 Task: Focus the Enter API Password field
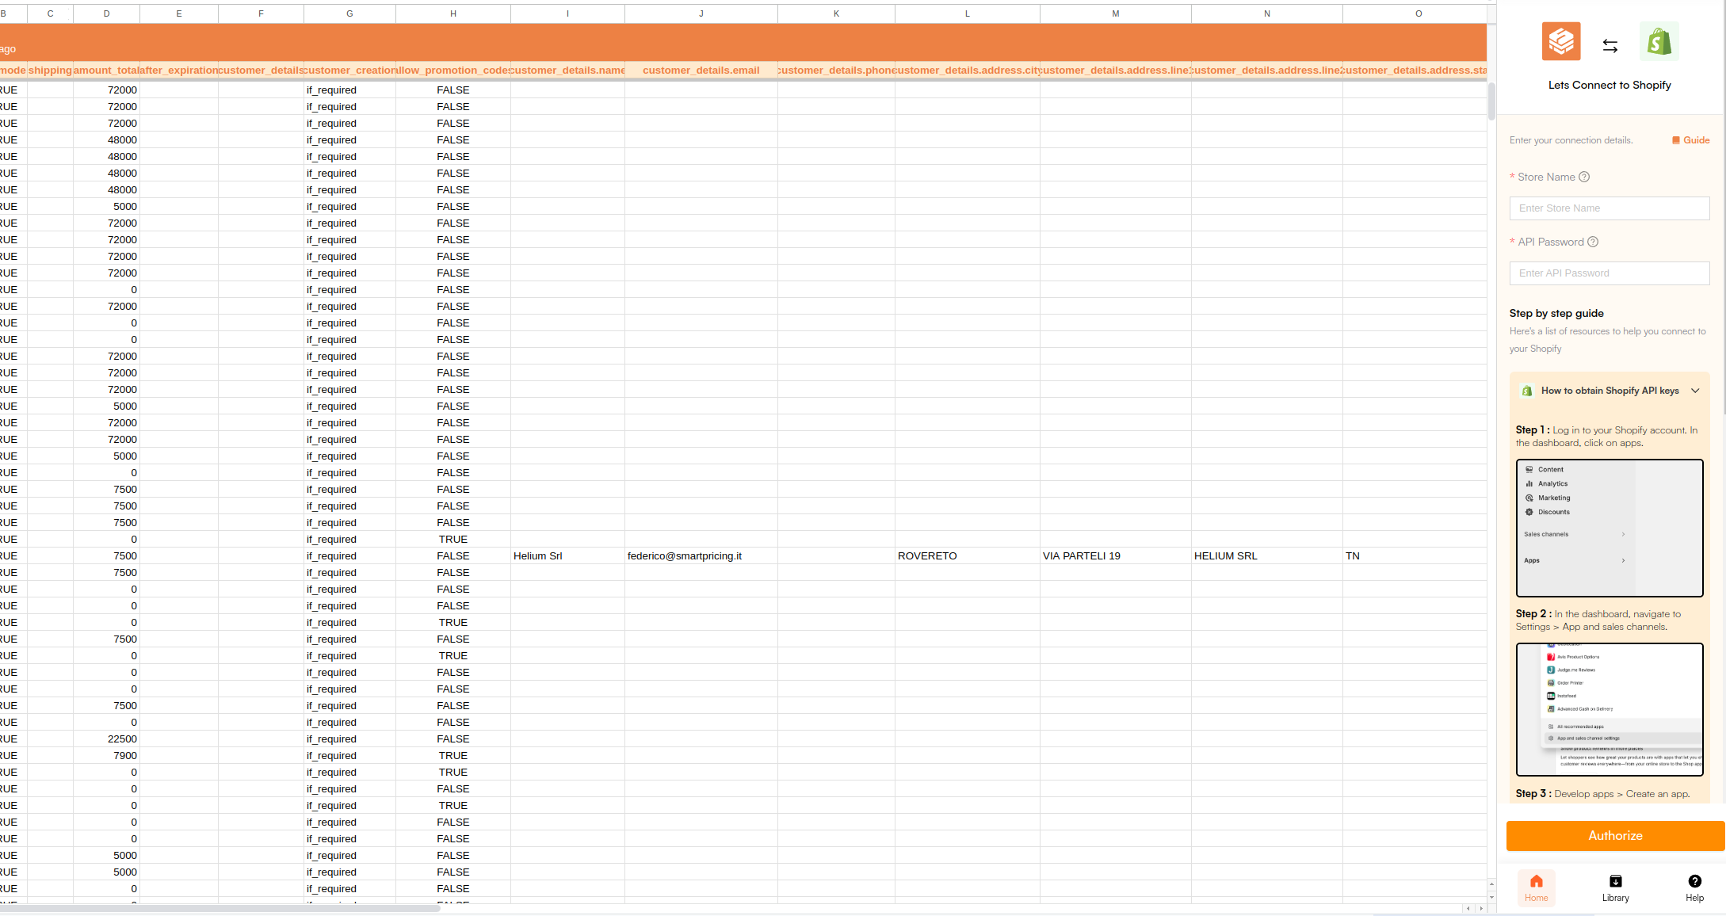pos(1609,273)
